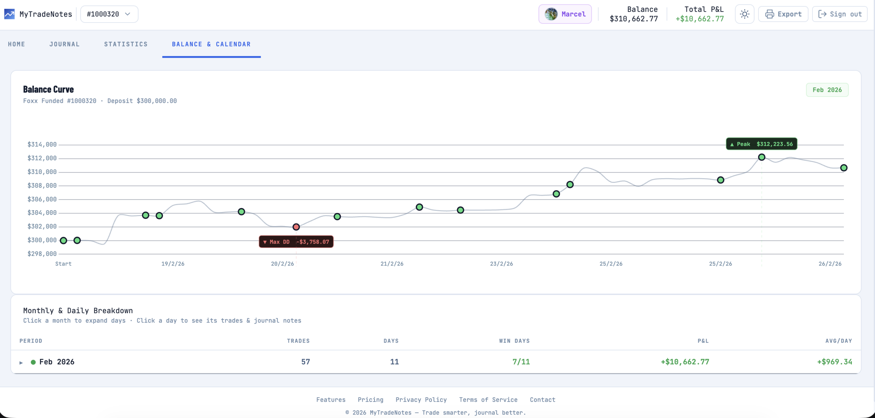Click the Terms of Service link
875x418 pixels.
click(488, 400)
